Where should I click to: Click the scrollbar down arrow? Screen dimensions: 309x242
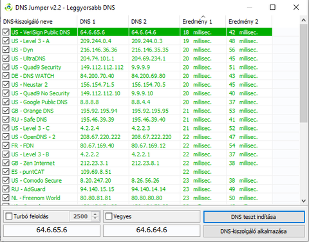[303, 201]
